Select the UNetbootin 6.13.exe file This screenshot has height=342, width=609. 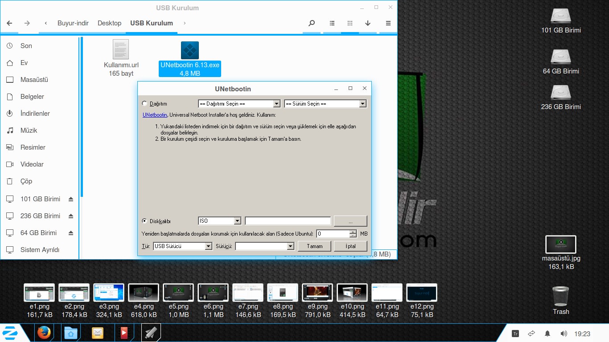coord(190,59)
